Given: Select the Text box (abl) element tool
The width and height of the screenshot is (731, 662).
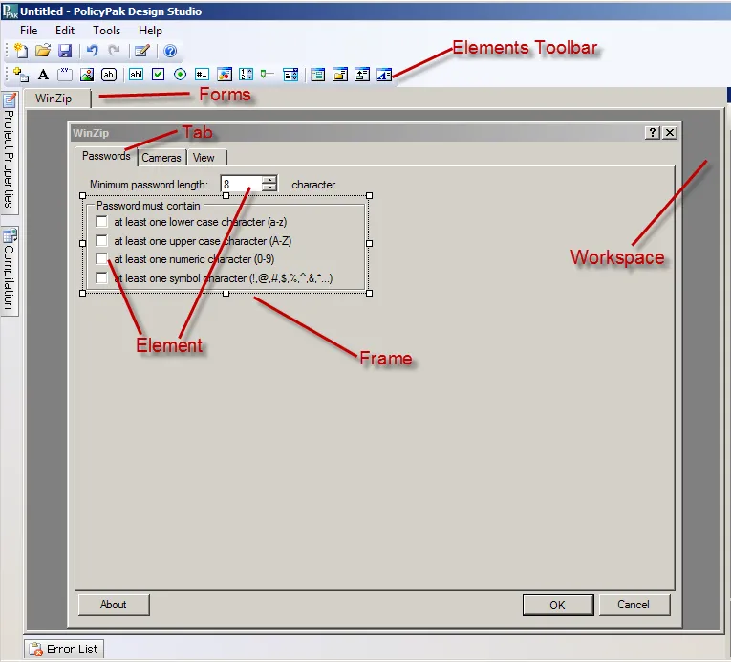Looking at the screenshot, I should click(x=136, y=75).
